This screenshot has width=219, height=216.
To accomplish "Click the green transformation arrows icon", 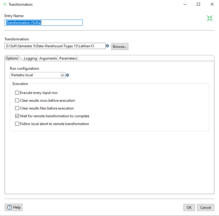I will point(210,18).
